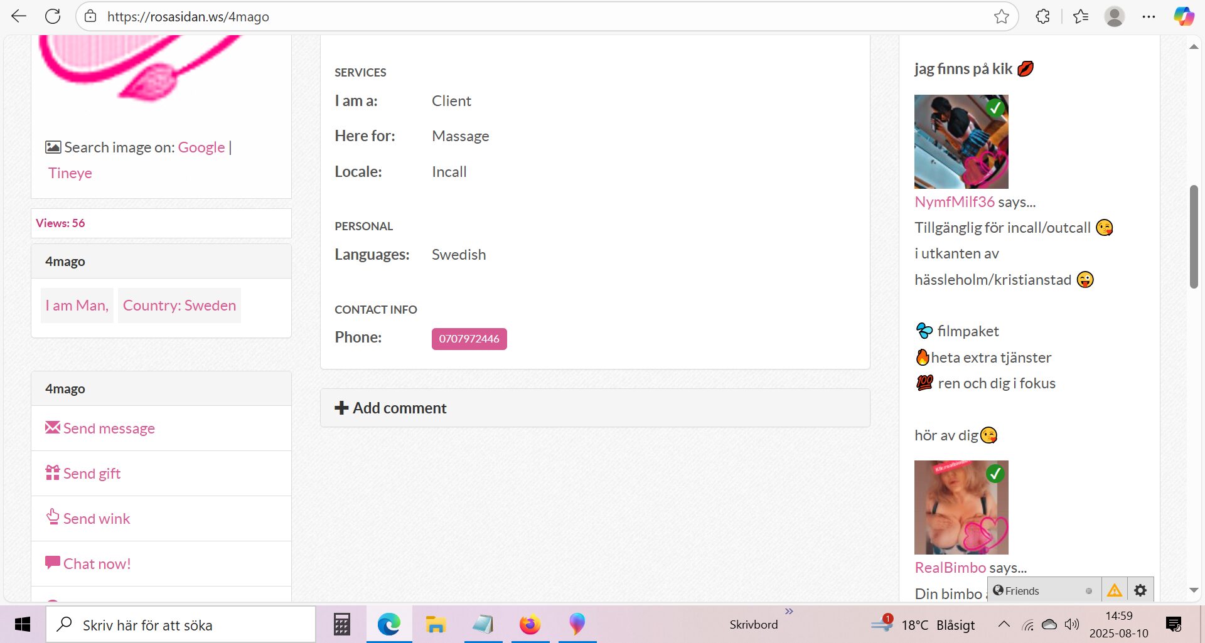
Task: Open the Copilot sidebar icon
Action: pos(1184,17)
